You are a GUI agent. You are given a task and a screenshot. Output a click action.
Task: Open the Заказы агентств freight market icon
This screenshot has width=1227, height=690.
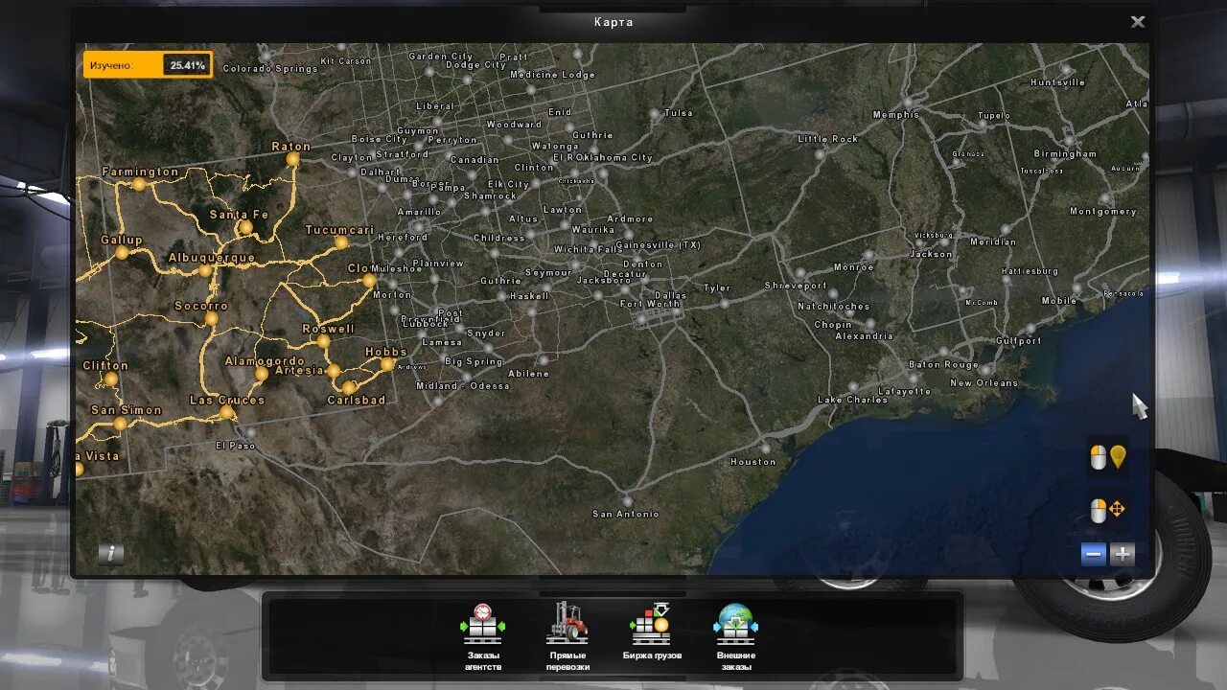coord(482,624)
